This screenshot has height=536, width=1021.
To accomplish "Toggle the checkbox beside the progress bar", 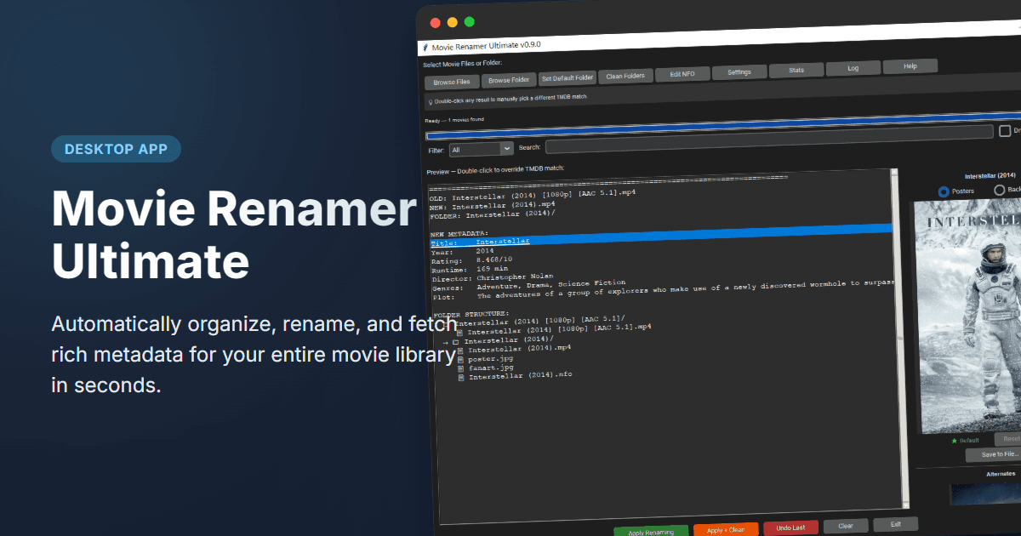I will pos(1005,131).
